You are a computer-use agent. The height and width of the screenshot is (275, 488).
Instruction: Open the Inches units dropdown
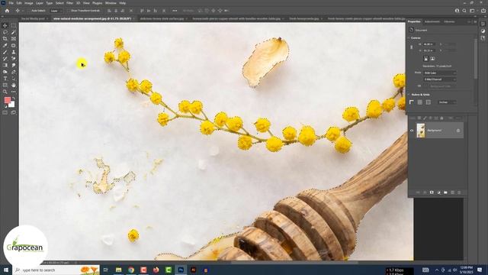coord(448,102)
